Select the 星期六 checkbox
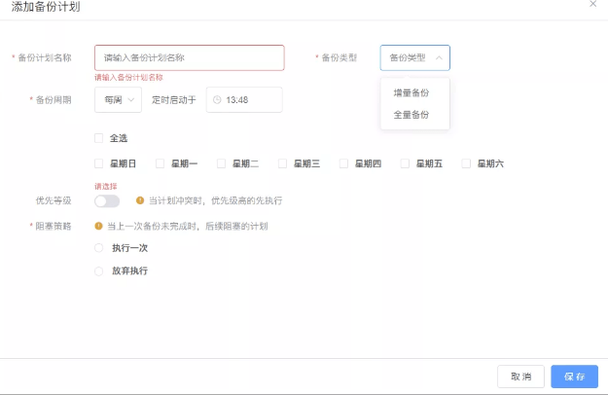The width and height of the screenshot is (608, 395). click(x=466, y=163)
